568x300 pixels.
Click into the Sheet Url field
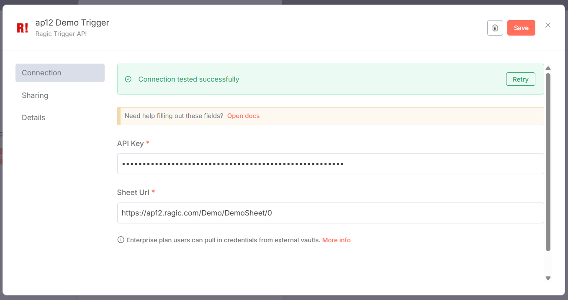(x=330, y=213)
